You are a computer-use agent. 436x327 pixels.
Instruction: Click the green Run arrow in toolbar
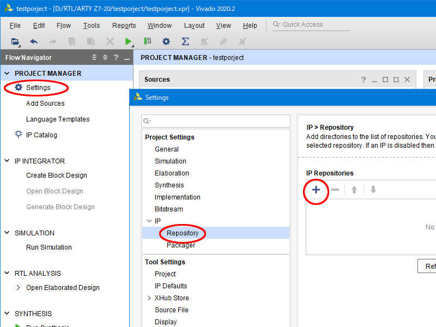coord(128,41)
